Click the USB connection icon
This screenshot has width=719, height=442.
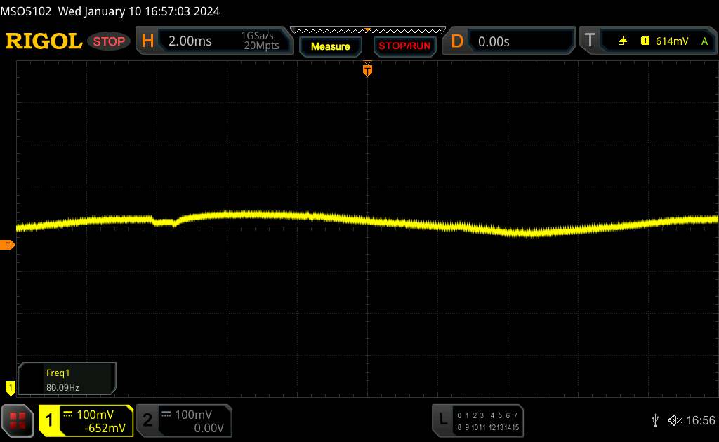tap(655, 420)
